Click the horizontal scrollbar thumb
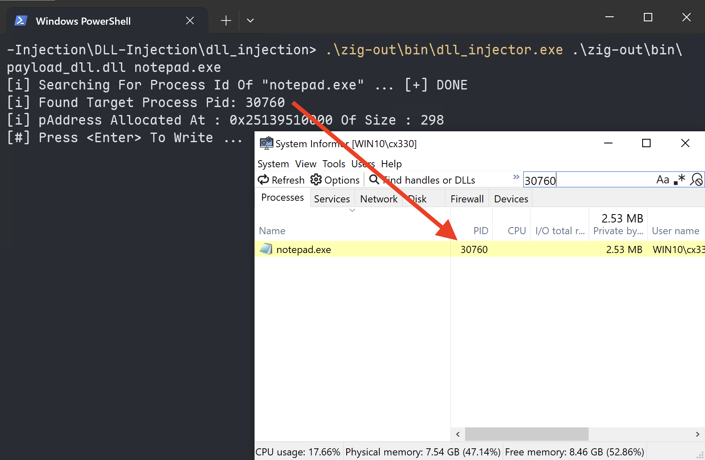The height and width of the screenshot is (460, 705). coord(527,434)
